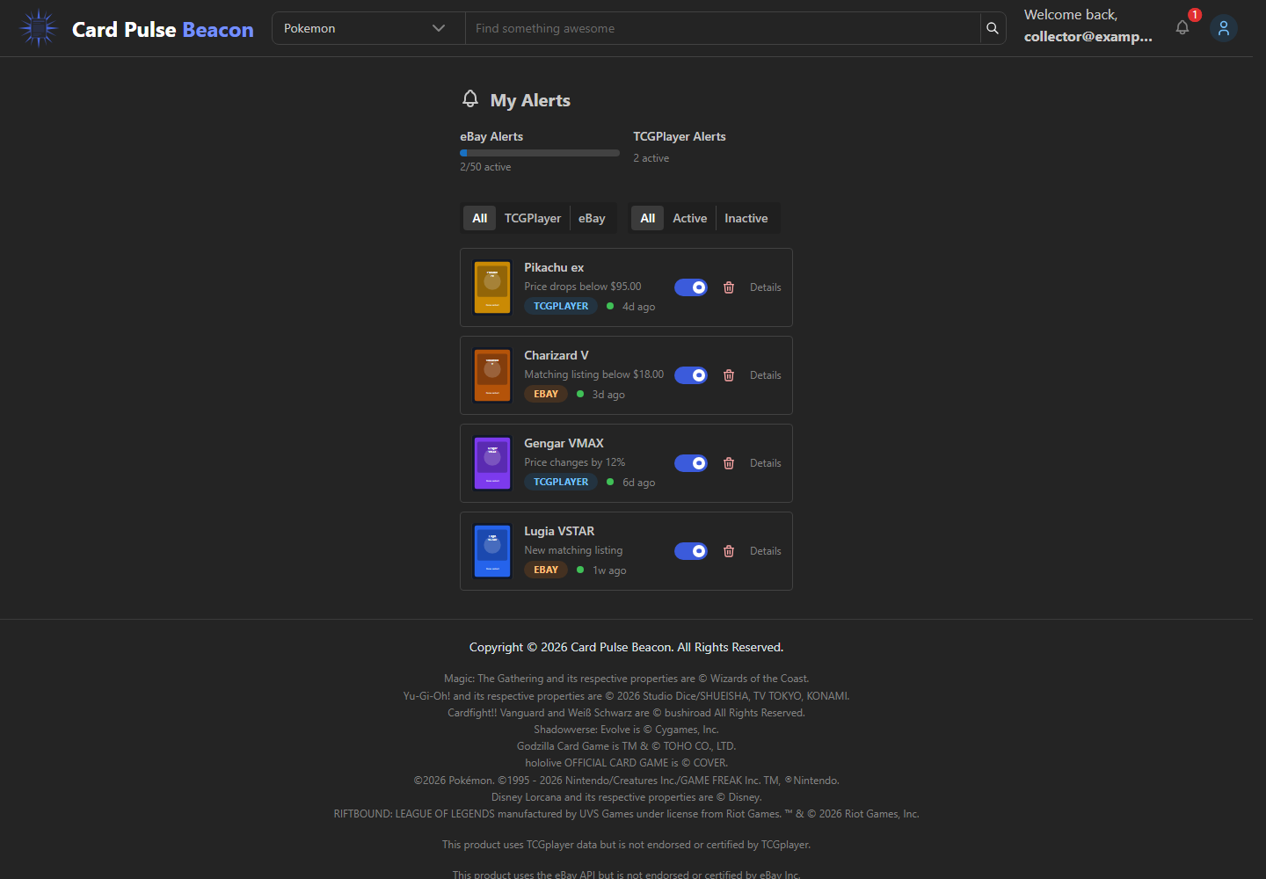Open the notifications bell in header
The width and height of the screenshot is (1266, 879).
click(x=1182, y=27)
